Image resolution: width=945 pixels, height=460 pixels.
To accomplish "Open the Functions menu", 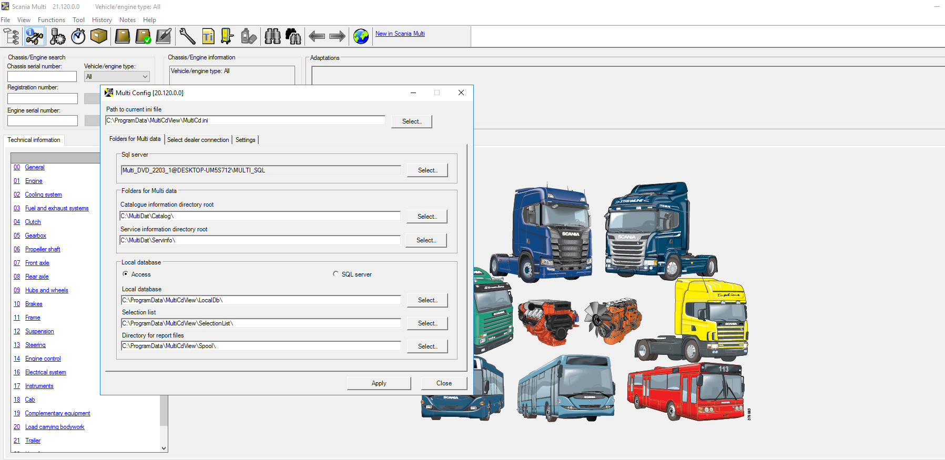I will click(52, 20).
